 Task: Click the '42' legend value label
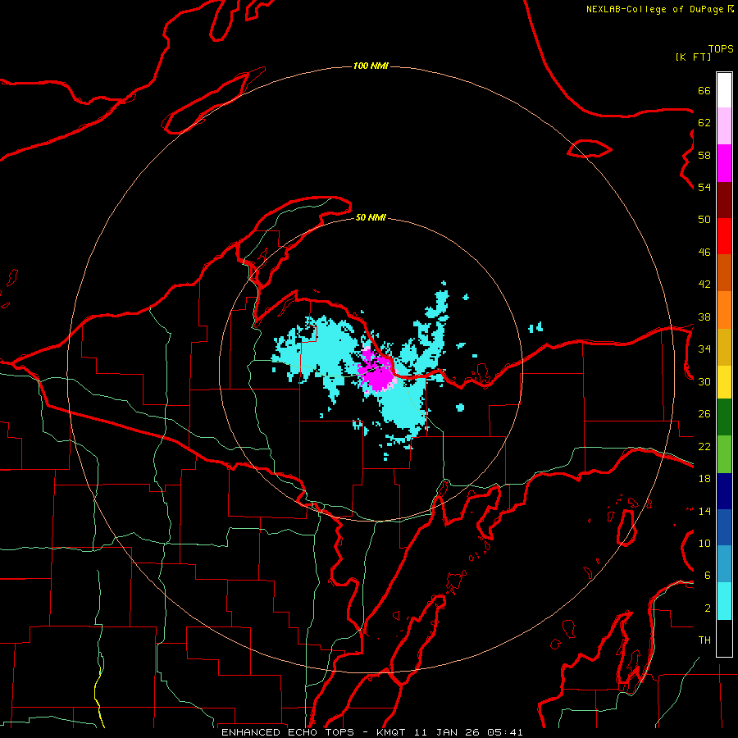pos(704,285)
